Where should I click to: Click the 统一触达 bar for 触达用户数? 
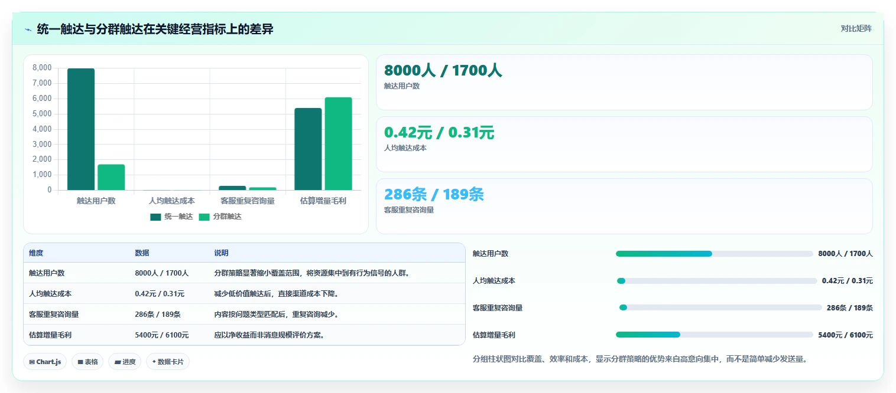pyautogui.click(x=81, y=129)
